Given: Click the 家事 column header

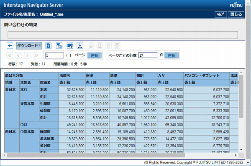Looking at the screenshot, I should (97, 75).
